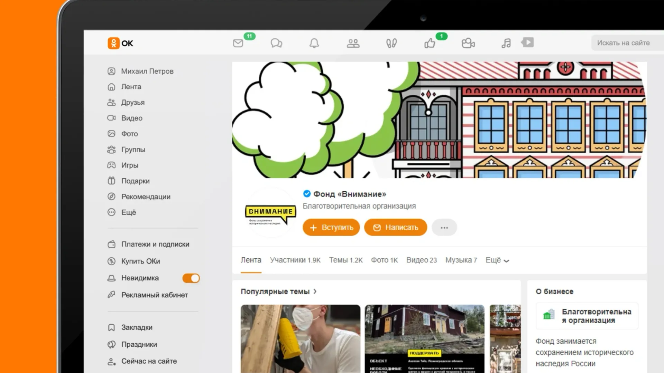Open Купить ОКи
The width and height of the screenshot is (664, 373).
[x=134, y=261]
